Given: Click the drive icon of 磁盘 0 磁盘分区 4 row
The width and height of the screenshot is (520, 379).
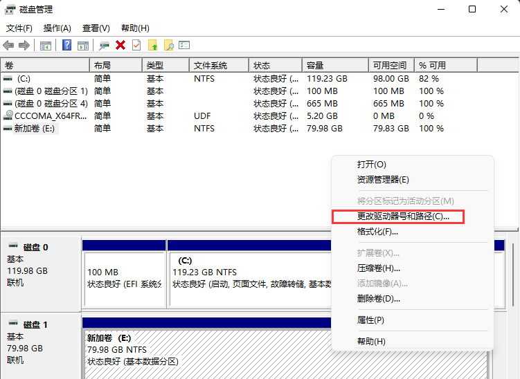Looking at the screenshot, I should (8, 104).
